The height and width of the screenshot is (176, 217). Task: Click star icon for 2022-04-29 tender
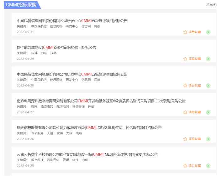tap(185, 59)
